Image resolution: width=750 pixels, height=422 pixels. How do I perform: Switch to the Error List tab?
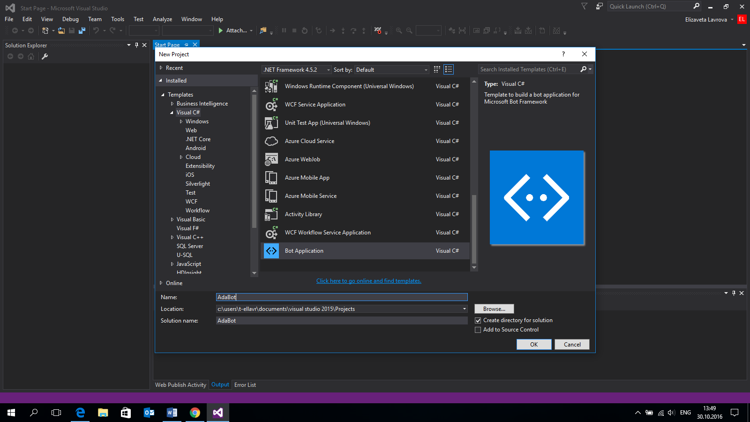click(x=245, y=385)
